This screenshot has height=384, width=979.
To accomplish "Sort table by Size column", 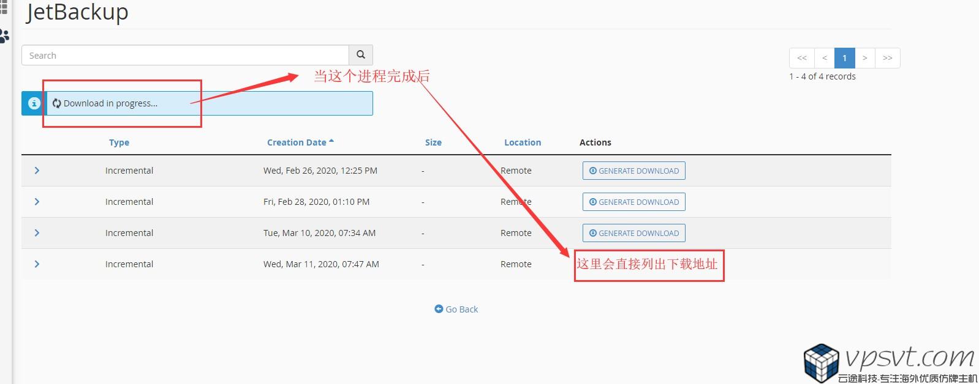I will point(433,142).
